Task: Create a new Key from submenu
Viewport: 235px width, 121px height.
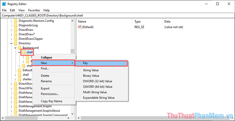Action: pyautogui.click(x=101, y=63)
